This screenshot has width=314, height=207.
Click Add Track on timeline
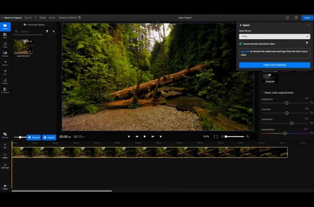click(5, 166)
